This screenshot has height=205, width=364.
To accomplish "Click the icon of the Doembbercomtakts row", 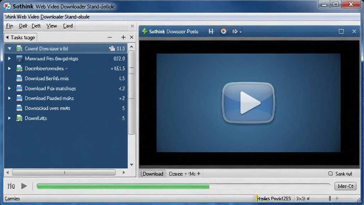I will click(19, 68).
